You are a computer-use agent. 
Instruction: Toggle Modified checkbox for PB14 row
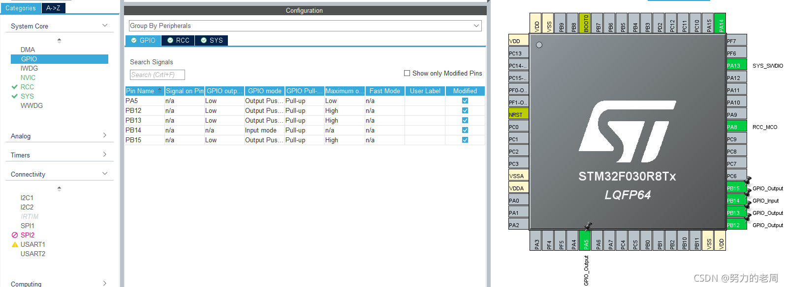coord(465,130)
